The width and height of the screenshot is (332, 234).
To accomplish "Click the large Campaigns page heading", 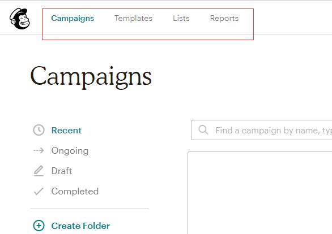I will point(91,77).
